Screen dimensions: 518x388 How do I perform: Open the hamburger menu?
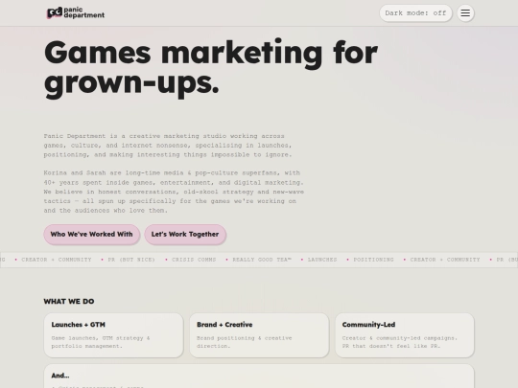pyautogui.click(x=465, y=12)
